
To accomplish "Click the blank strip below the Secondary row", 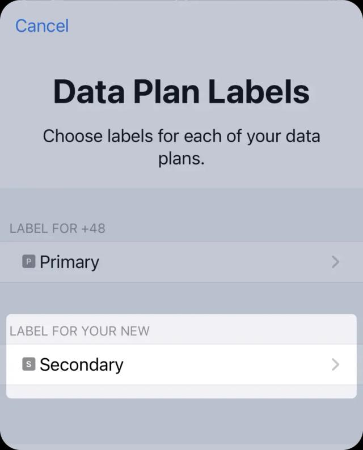I will coord(181,392).
